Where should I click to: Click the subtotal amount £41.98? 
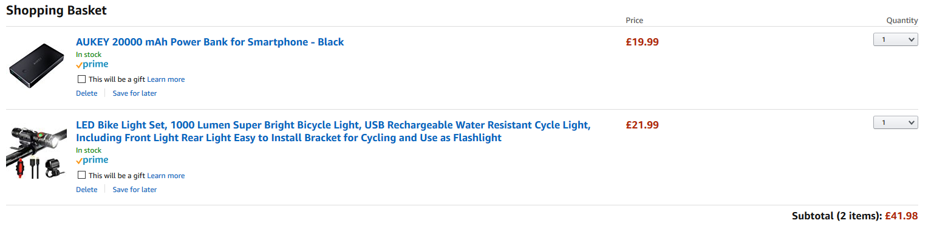coord(901,216)
